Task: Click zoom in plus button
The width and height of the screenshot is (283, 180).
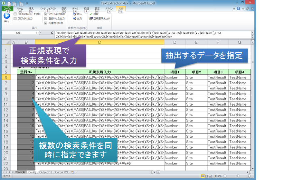Action: 249,176
